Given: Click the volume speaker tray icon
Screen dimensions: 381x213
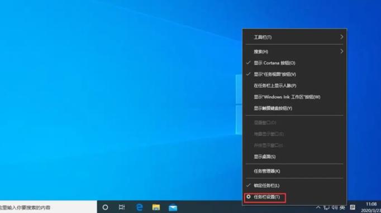Looking at the screenshot, I should 335,207.
